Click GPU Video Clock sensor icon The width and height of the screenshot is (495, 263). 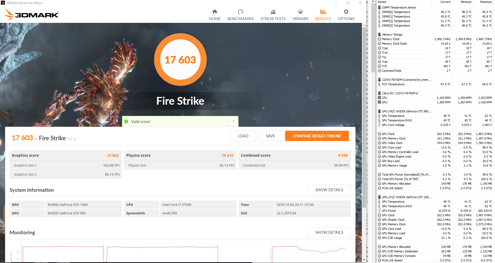tap(379, 143)
